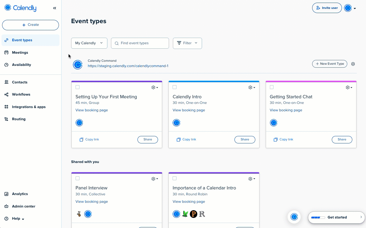Share the Getting Started Chat event

342,140
